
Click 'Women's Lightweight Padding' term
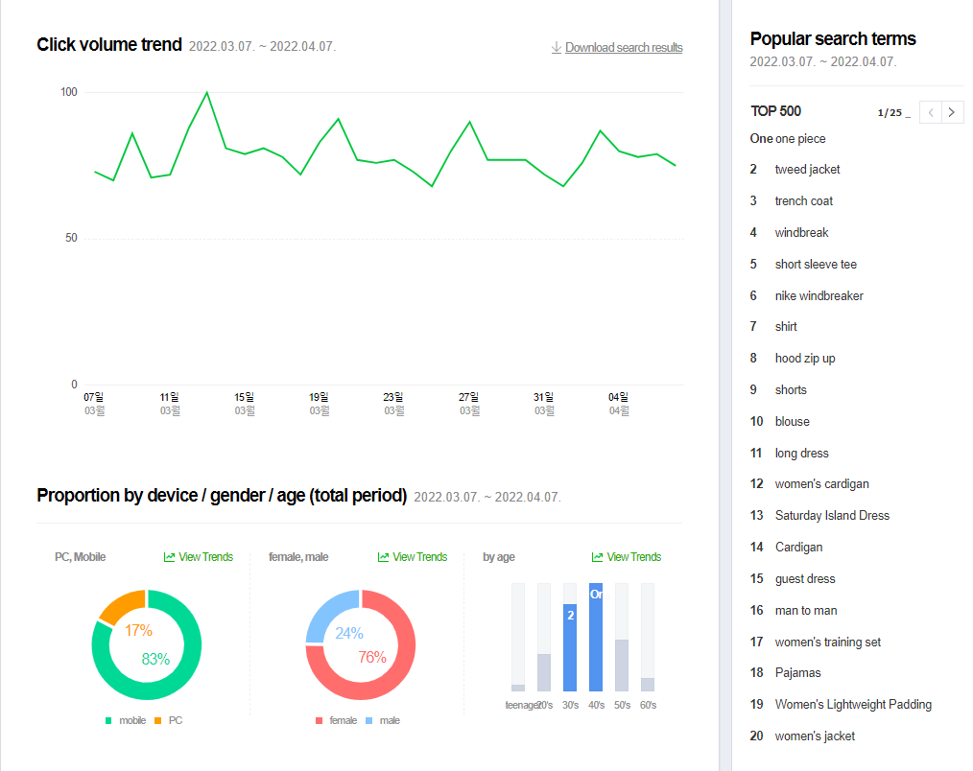(853, 705)
